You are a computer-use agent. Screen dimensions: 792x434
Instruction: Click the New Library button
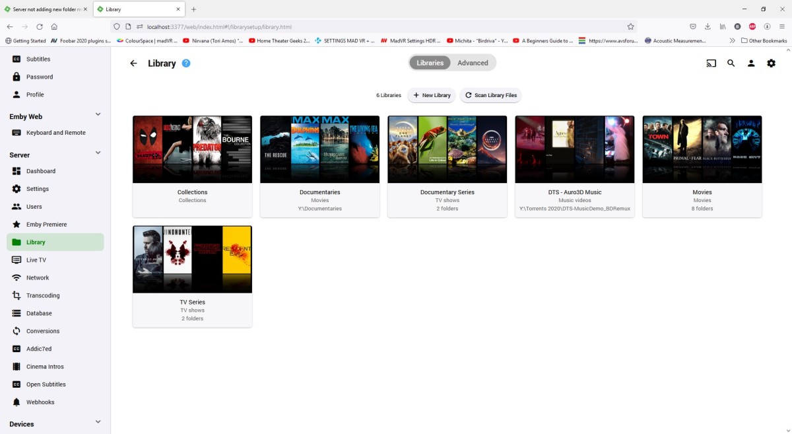[x=432, y=95]
